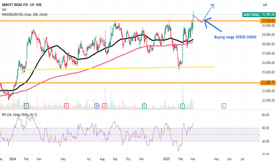Click the 26,000.00 price axis label
277x163 pixels.
click(268, 63)
